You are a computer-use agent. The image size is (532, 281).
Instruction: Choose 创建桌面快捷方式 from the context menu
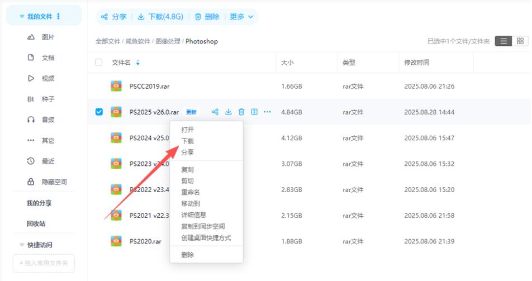(206, 237)
